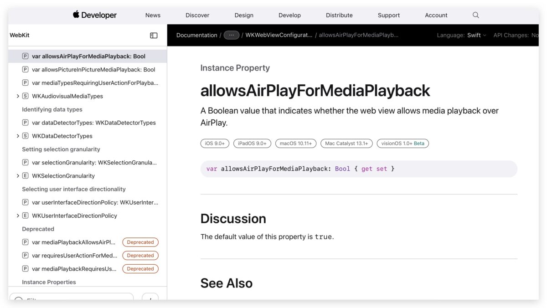
Task: Click the "Setting selection granularity" heading
Action: coord(61,149)
